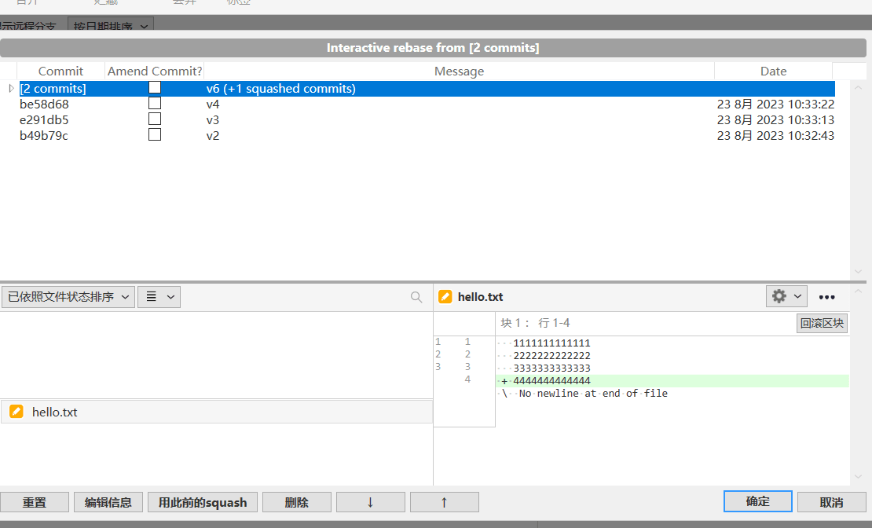Move commit up with the up arrow button
The image size is (872, 528).
(x=444, y=502)
